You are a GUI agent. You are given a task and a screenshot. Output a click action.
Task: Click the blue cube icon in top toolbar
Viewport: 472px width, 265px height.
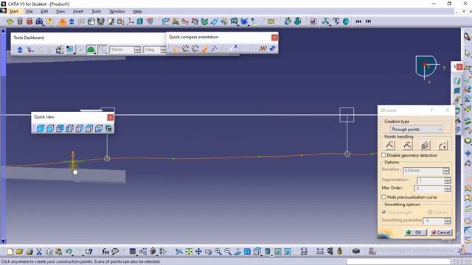point(140,21)
